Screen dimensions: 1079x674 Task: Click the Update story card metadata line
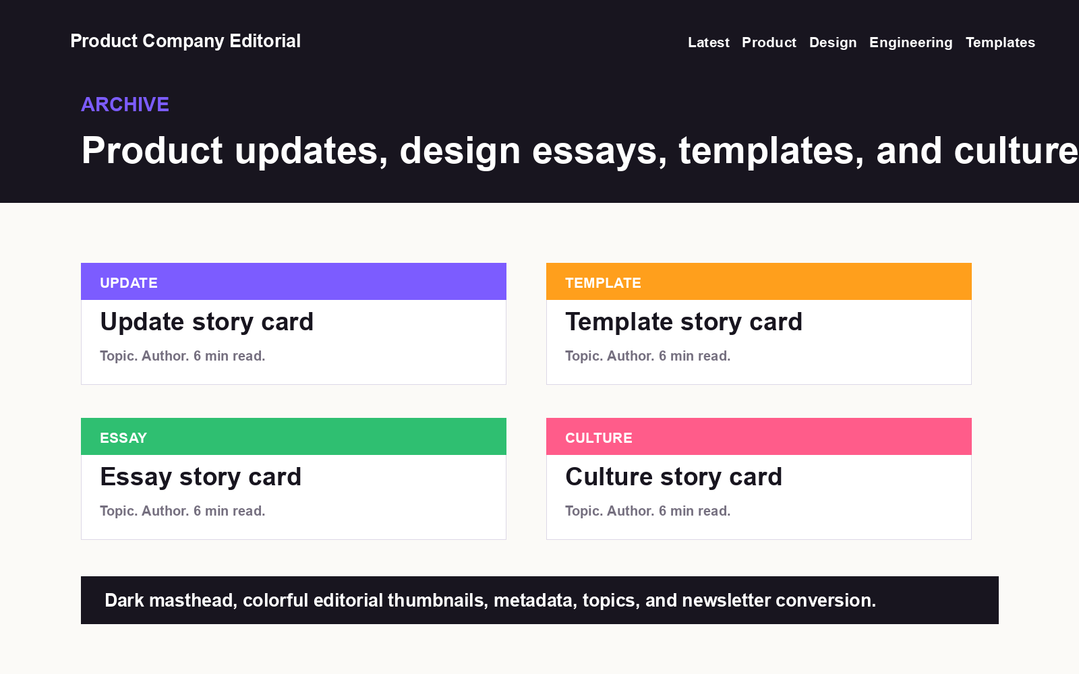[183, 356]
